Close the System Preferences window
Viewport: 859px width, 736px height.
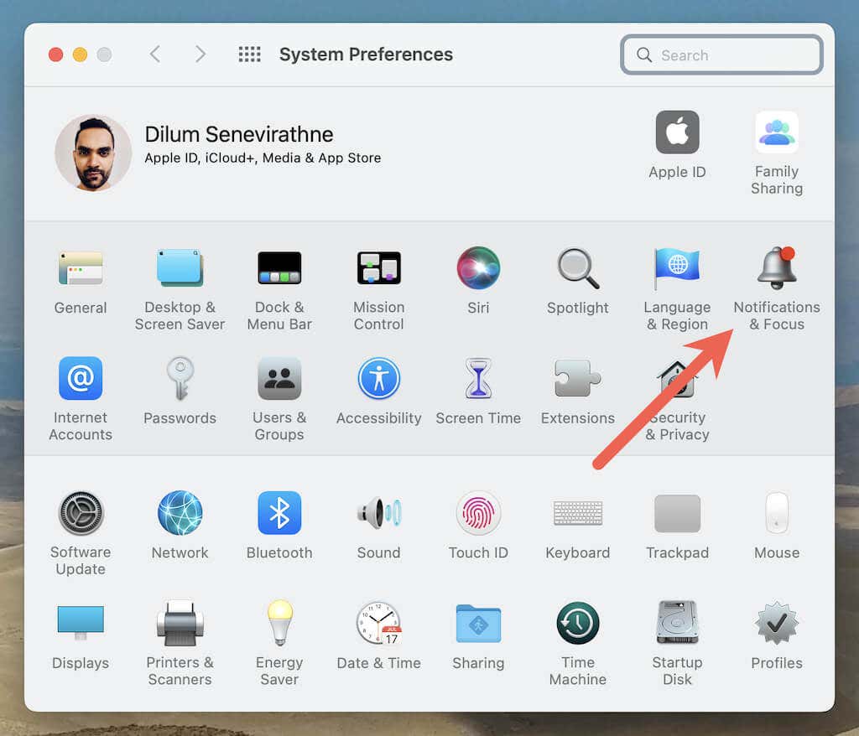click(56, 54)
